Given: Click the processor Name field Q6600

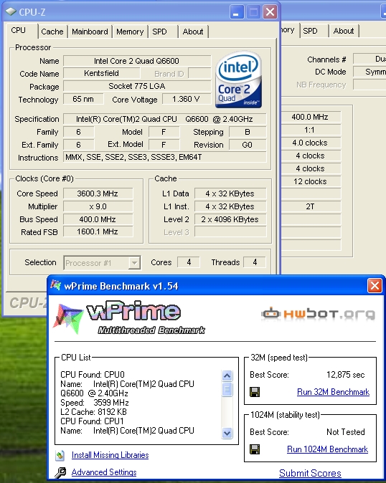Looking at the screenshot, I should click(x=137, y=61).
